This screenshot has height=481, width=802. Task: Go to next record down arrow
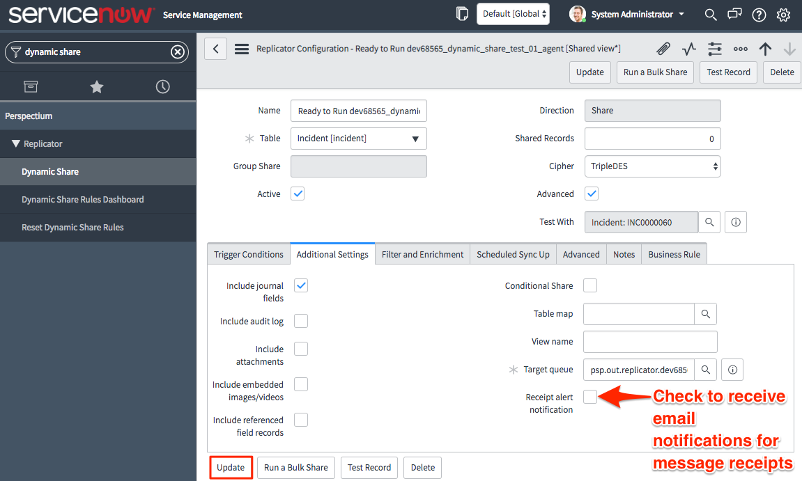point(789,49)
